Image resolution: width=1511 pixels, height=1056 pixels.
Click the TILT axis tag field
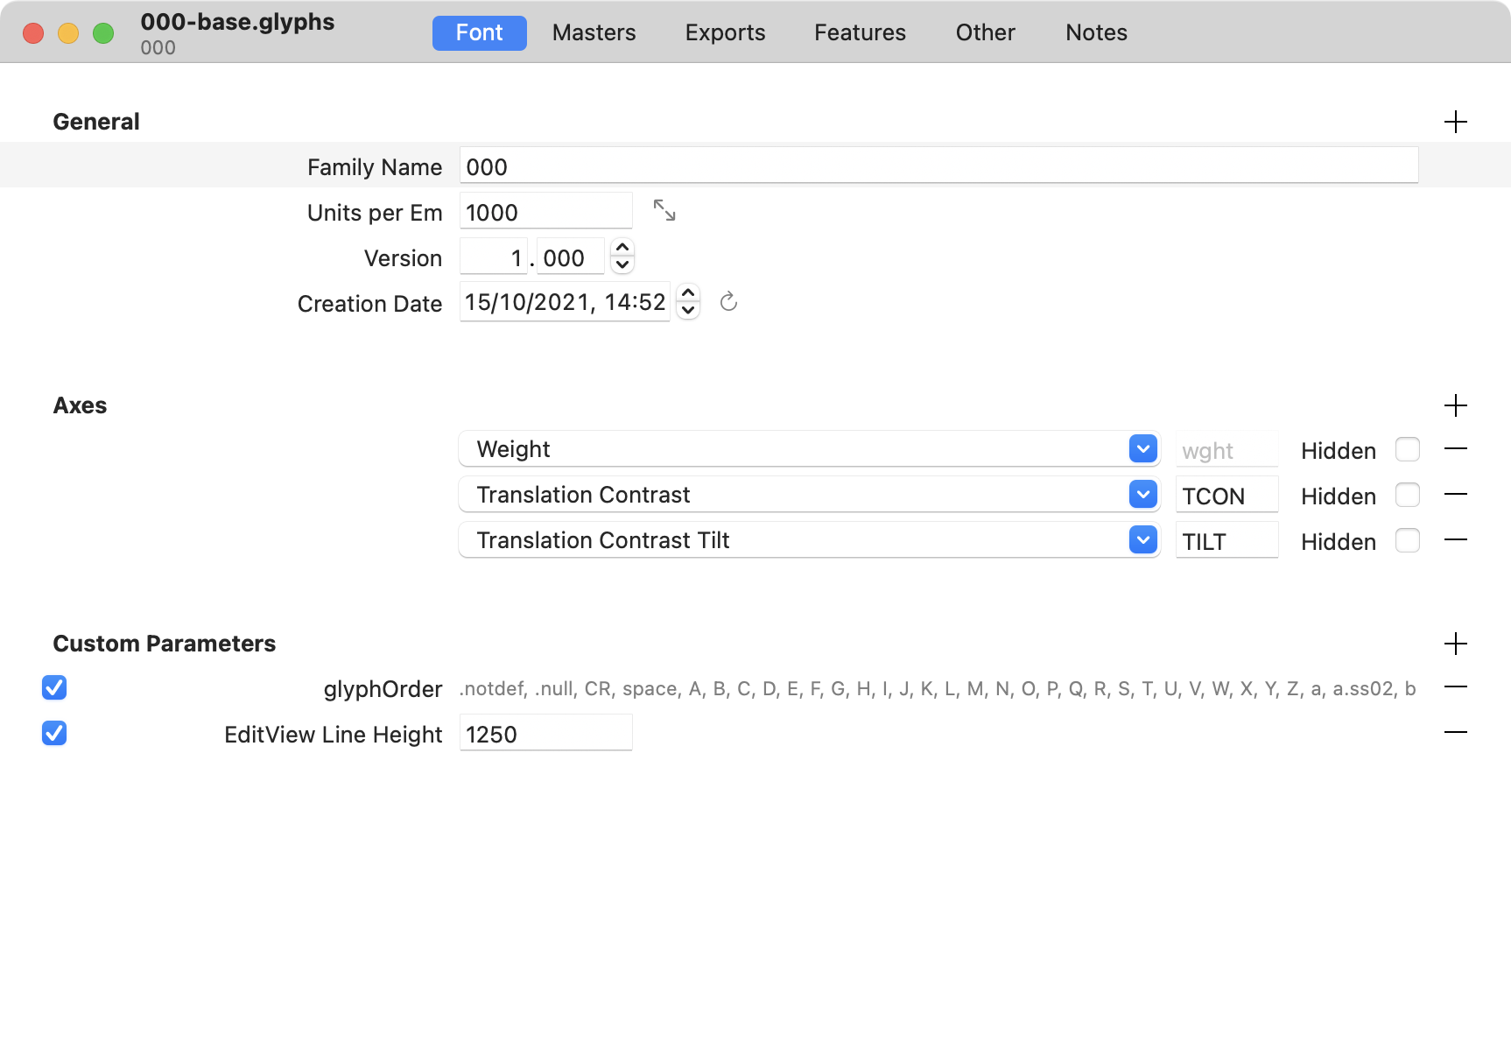(1226, 540)
